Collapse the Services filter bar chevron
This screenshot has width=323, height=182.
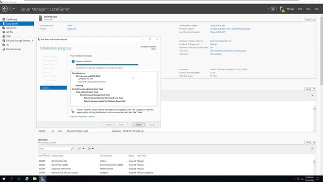tap(312, 149)
